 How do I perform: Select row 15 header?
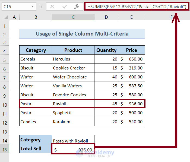coord(4,149)
